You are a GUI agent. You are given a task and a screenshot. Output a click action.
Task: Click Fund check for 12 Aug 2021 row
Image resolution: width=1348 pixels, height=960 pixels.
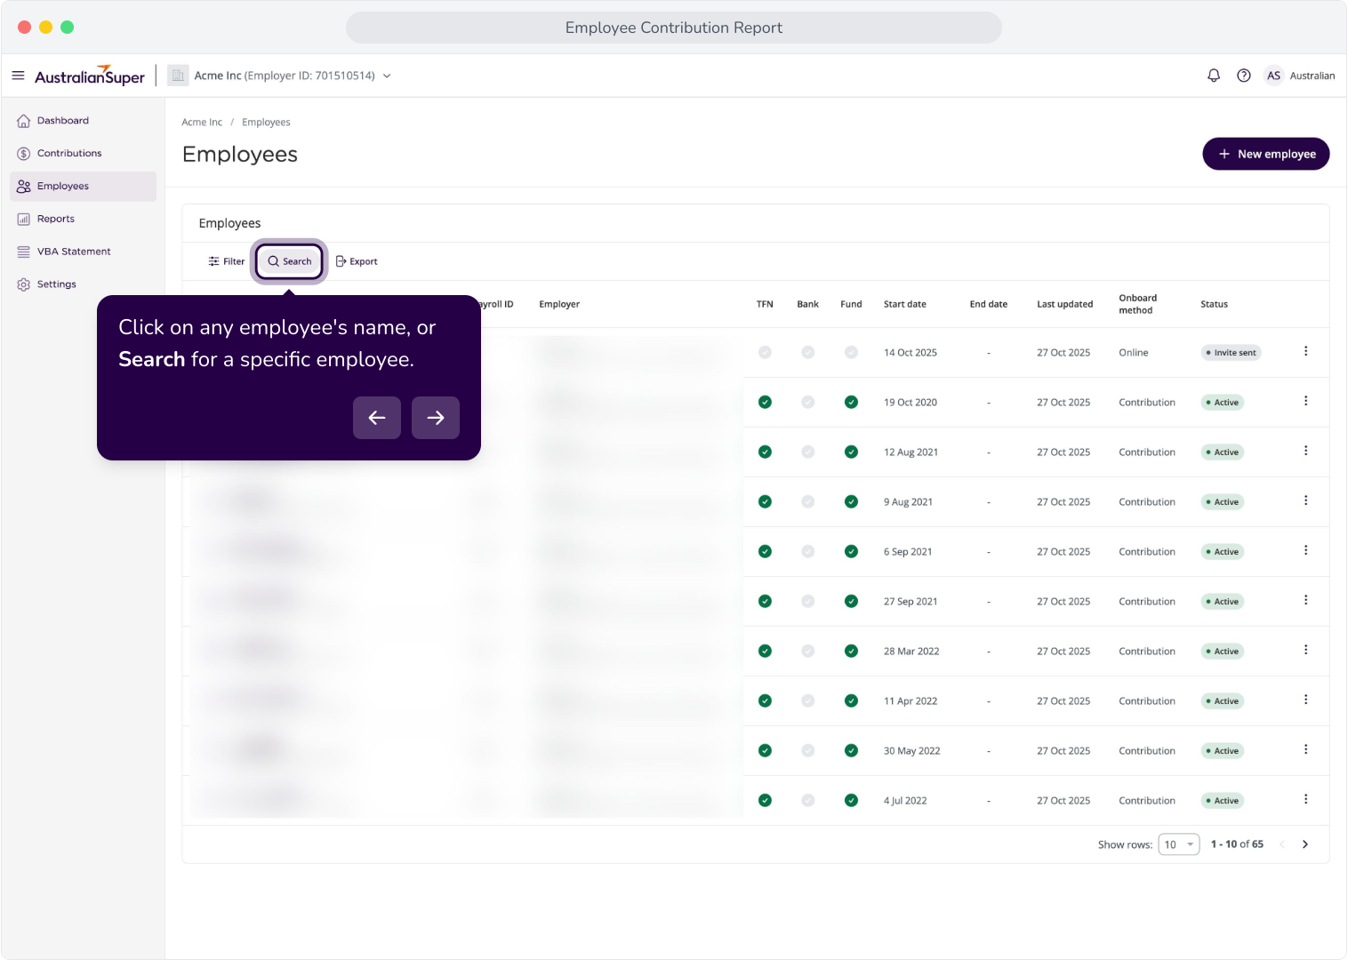[851, 452]
